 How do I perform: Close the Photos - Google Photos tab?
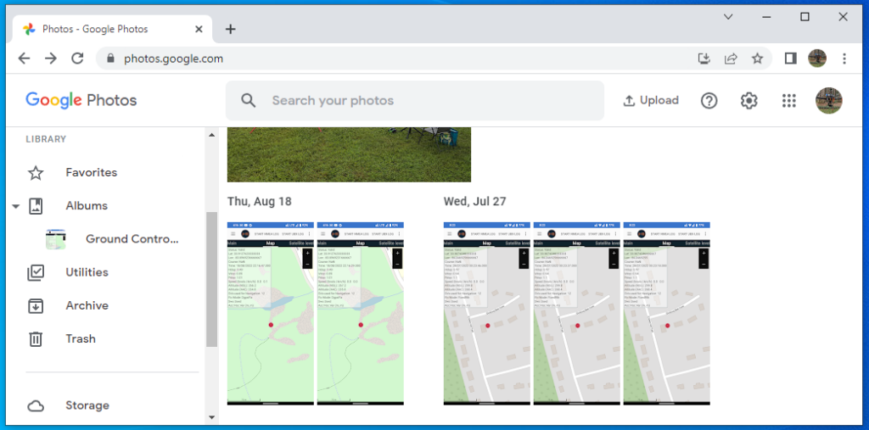pos(199,29)
